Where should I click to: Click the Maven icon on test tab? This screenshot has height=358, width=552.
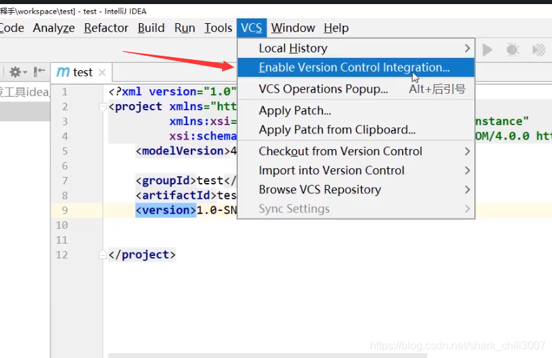tap(63, 72)
